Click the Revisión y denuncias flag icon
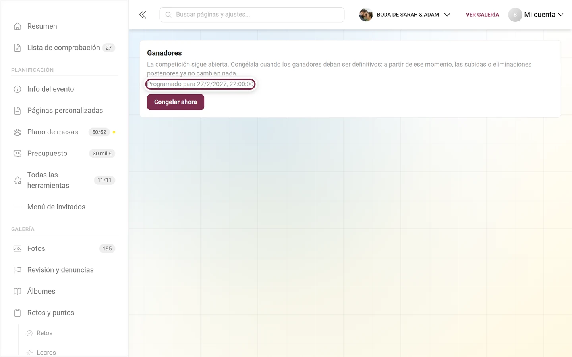Viewport: 572px width, 357px height. (x=17, y=270)
